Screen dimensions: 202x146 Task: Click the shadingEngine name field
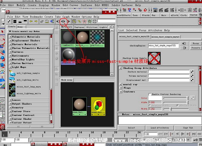[163, 46]
